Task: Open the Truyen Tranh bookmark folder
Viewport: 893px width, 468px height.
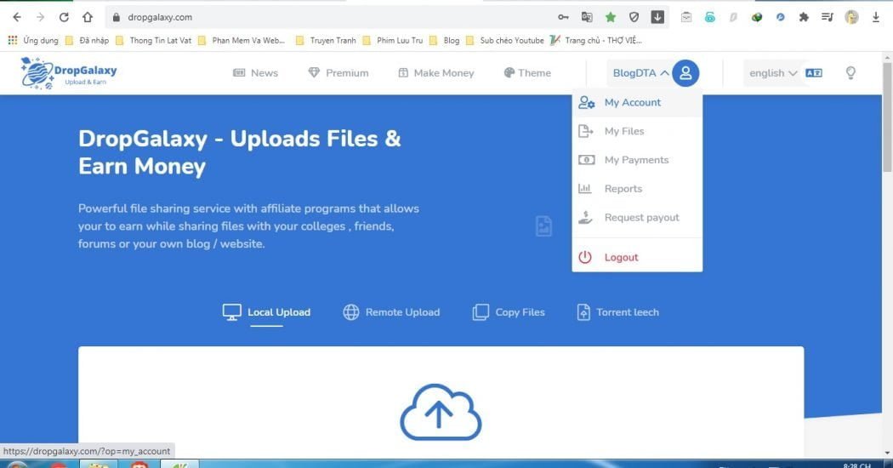Action: click(x=327, y=41)
